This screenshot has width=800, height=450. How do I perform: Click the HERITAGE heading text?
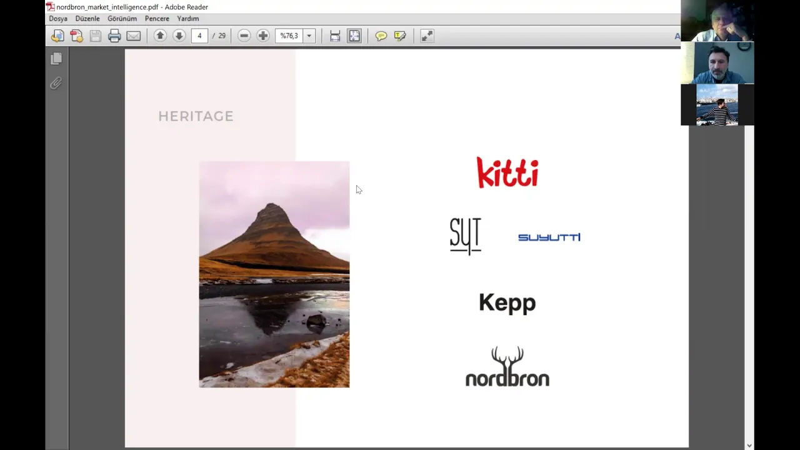[196, 116]
